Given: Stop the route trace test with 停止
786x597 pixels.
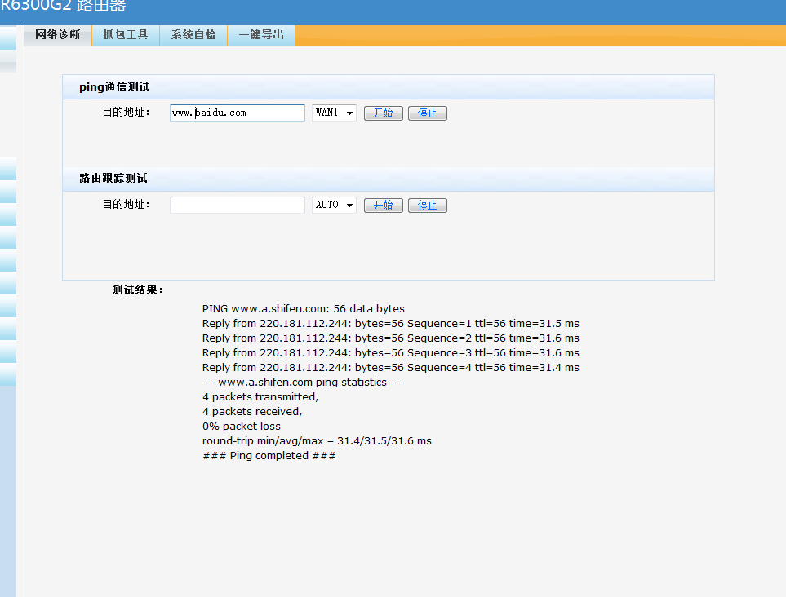Looking at the screenshot, I should click(428, 206).
